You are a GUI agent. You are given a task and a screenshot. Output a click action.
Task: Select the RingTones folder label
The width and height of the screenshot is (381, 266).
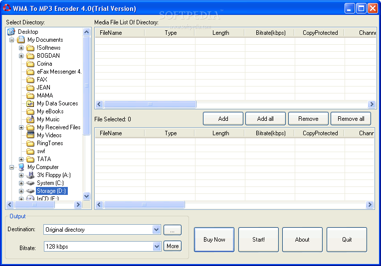tap(50, 143)
